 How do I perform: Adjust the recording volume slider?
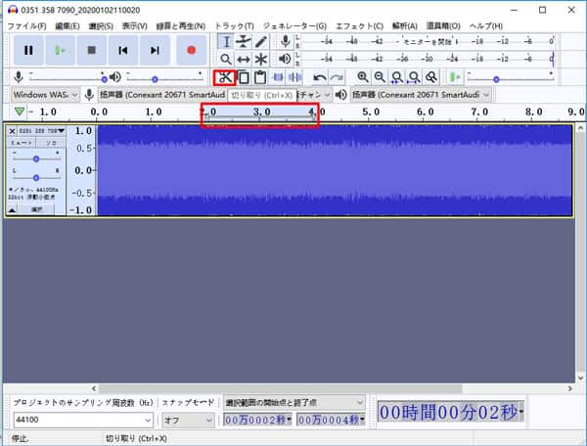coord(68,78)
